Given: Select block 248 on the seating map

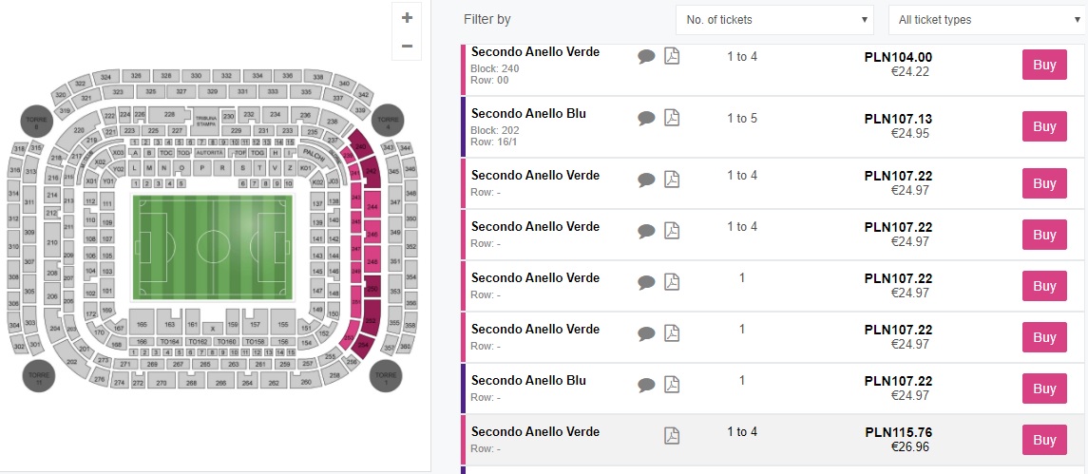Looking at the screenshot, I should (372, 261).
